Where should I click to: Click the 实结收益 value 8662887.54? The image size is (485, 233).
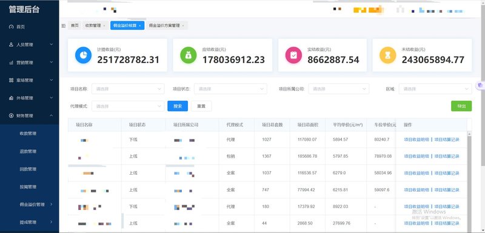click(x=333, y=59)
